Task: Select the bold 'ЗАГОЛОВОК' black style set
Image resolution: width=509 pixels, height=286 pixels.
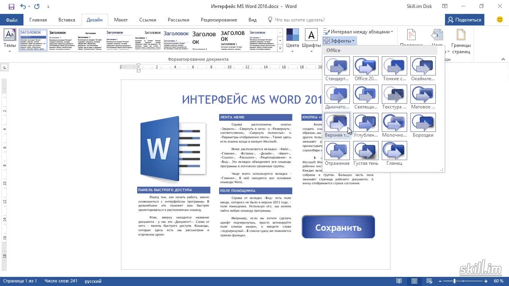Action: [x=233, y=40]
